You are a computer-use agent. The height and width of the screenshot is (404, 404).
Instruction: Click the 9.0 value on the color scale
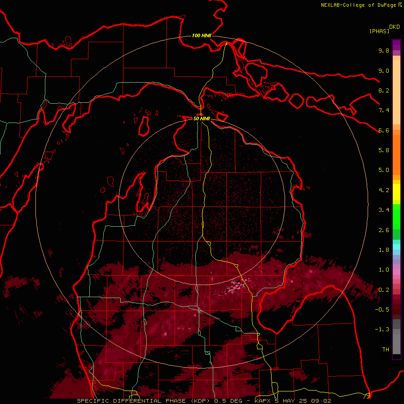[x=384, y=70]
